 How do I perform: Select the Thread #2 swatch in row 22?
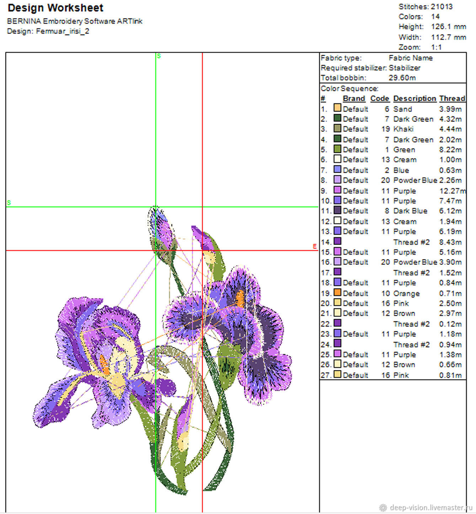[337, 323]
